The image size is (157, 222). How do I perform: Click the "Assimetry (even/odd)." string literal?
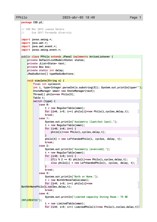click(x=90, y=149)
